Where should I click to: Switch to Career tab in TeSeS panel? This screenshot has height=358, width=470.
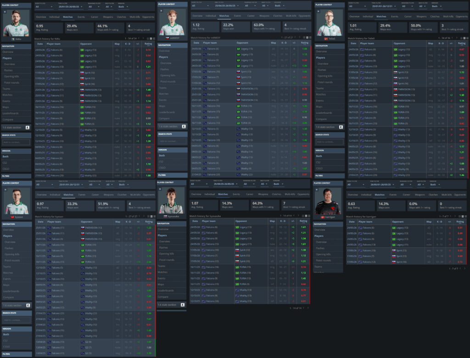click(x=408, y=17)
